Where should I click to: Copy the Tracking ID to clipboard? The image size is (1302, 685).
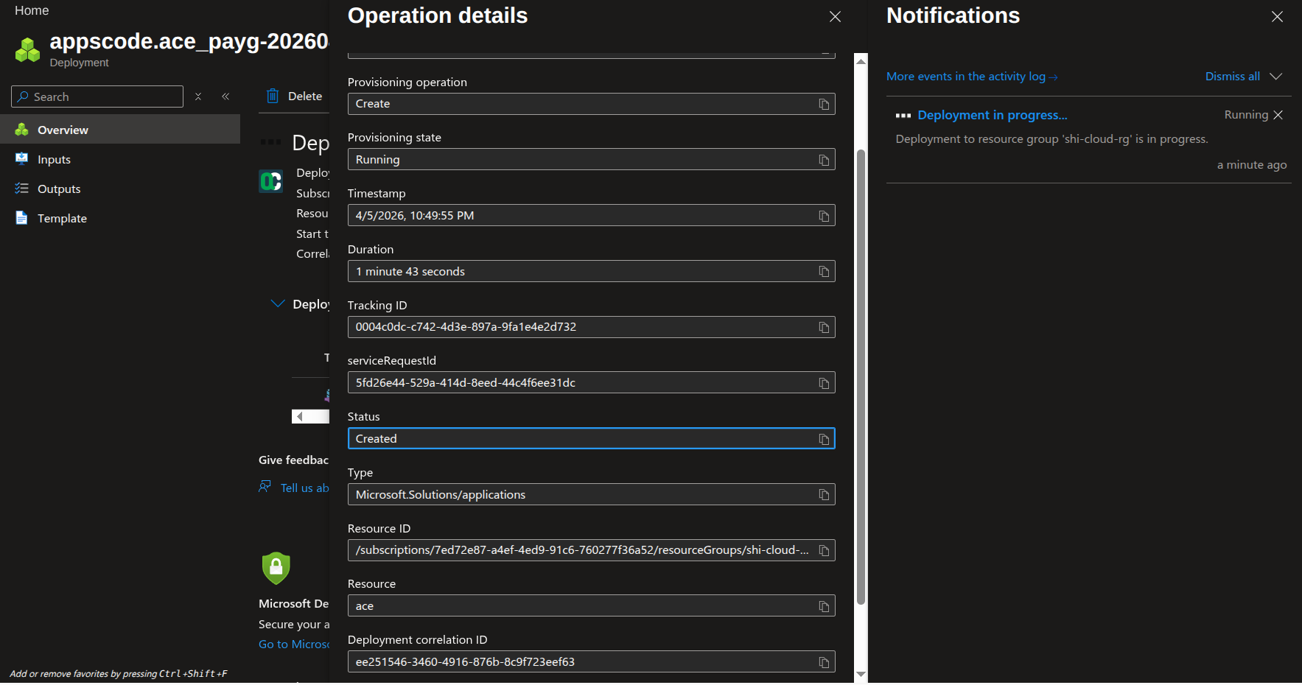tap(824, 327)
